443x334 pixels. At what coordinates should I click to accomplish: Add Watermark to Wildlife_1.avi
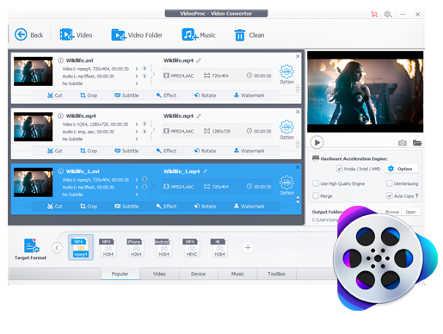[x=249, y=206]
